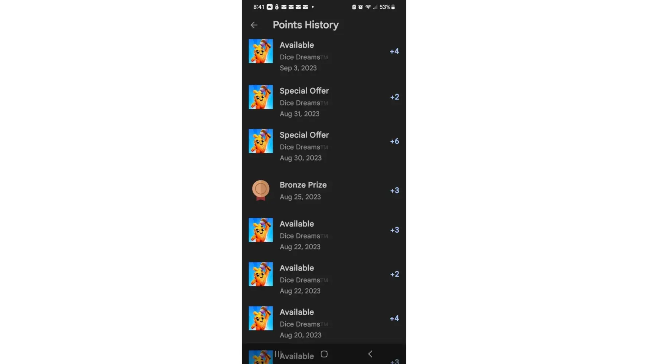Tap the Dice Dreams icon for Aug 30 Special Offer
Image resolution: width=648 pixels, height=364 pixels.
(x=261, y=141)
